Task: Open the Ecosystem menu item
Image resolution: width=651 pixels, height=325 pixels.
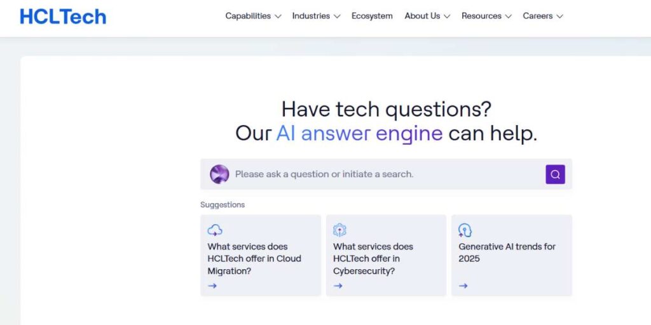Action: coord(372,16)
